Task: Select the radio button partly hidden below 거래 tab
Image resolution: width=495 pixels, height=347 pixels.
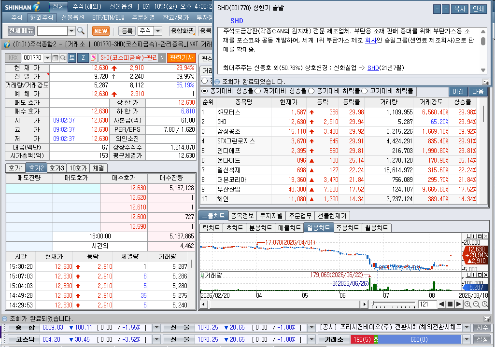Action: pyautogui.click(x=205, y=81)
